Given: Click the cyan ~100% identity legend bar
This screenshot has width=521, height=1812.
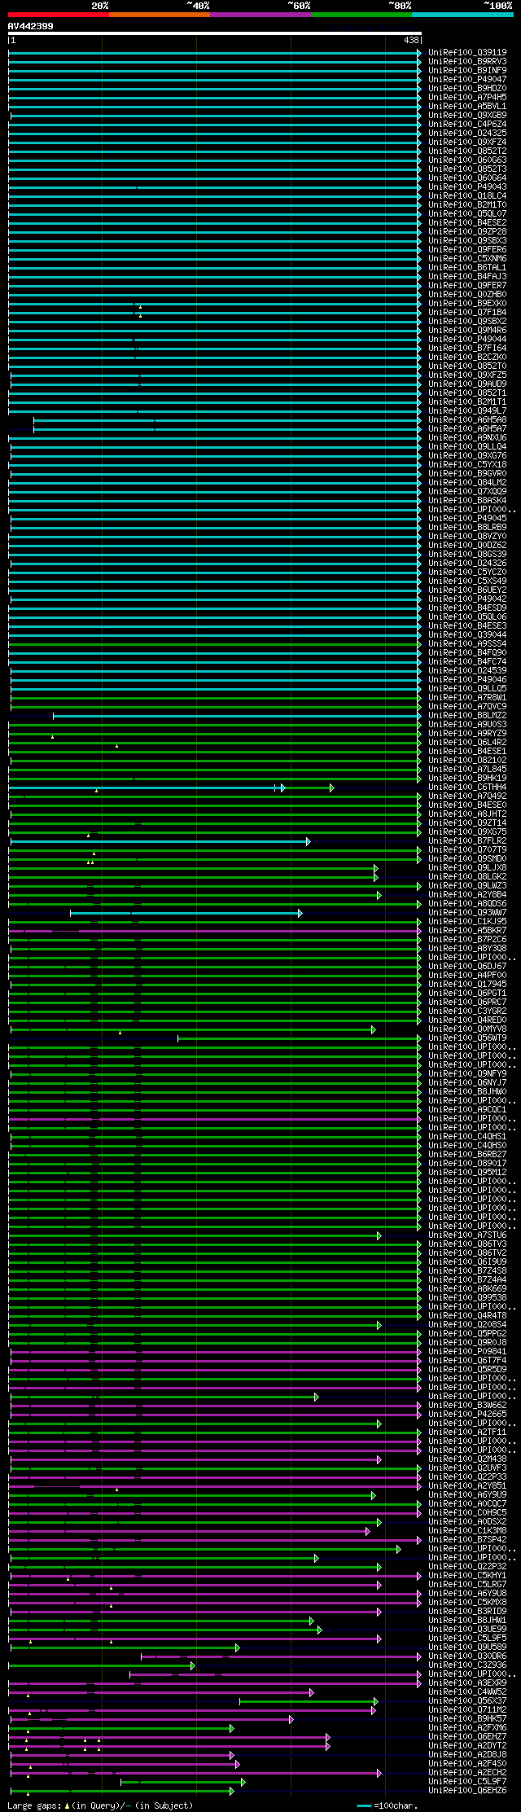Looking at the screenshot, I should click(x=462, y=15).
